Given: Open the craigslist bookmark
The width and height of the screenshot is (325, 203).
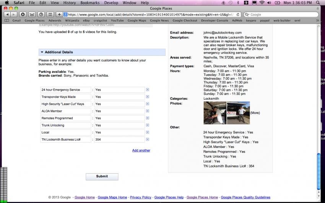Looking at the screenshot, I should 100,21.
